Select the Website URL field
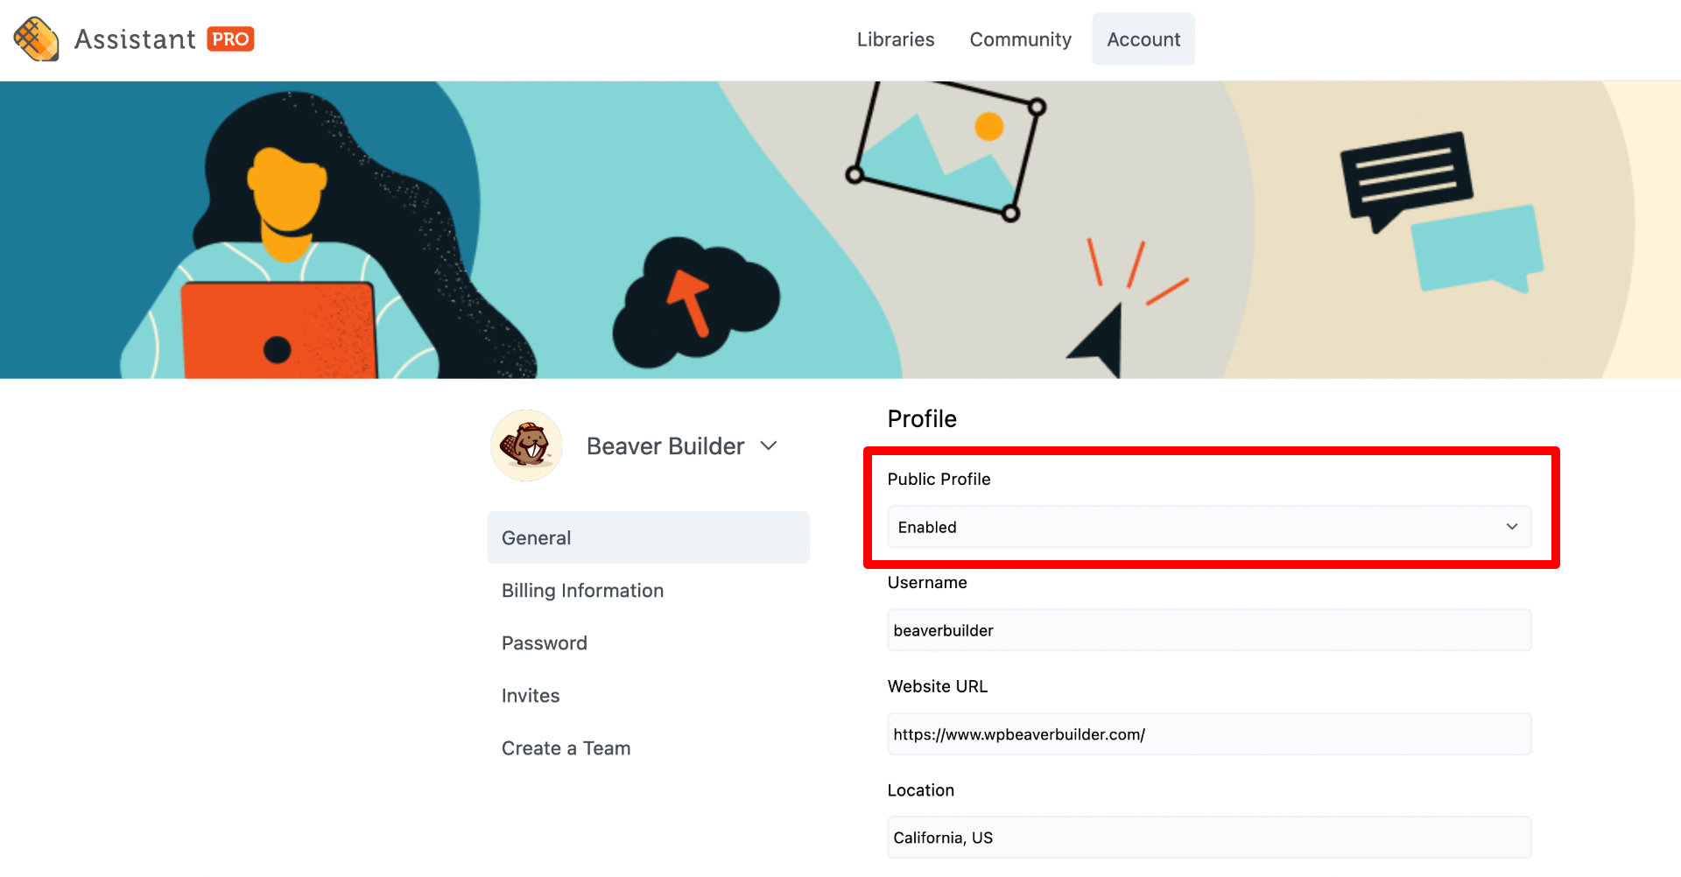 point(1208,733)
